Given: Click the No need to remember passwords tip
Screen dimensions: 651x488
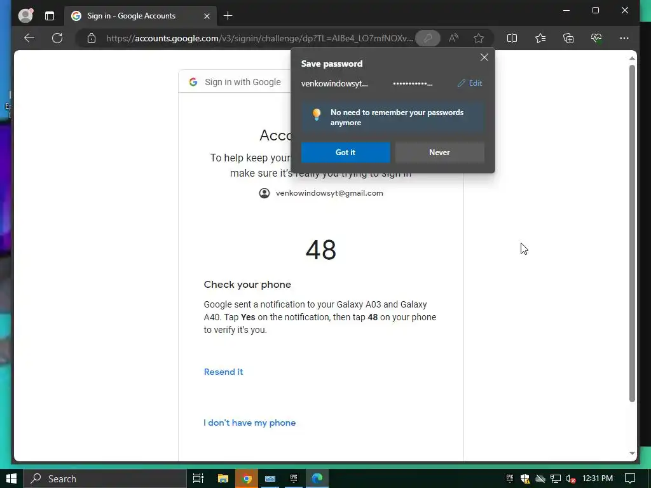Looking at the screenshot, I should click(393, 118).
